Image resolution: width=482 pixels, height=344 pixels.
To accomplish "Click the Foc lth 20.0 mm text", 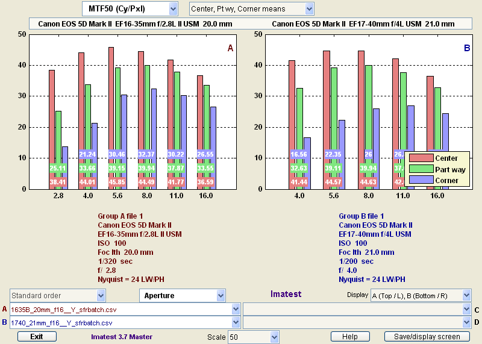I will point(125,252).
